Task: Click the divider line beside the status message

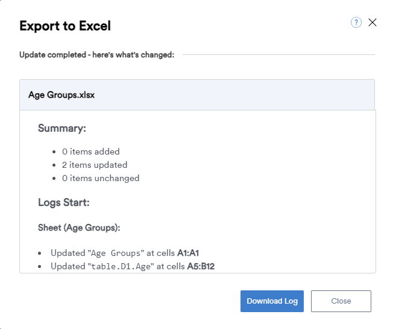Action: coord(278,55)
